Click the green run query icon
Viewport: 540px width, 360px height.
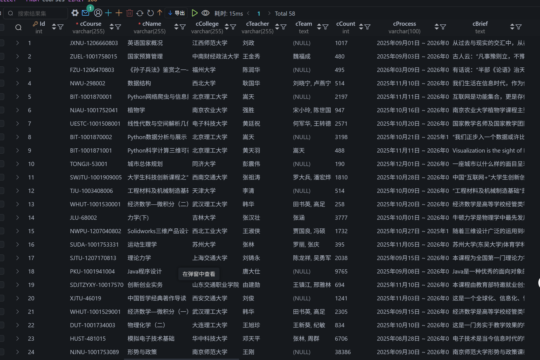195,13
